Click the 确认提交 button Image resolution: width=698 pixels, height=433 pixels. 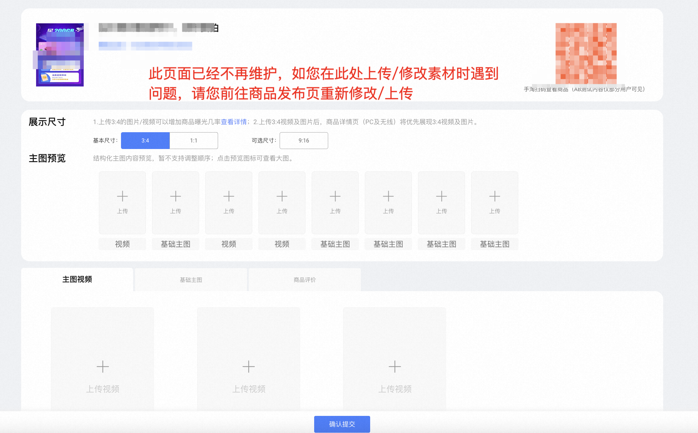[342, 424]
